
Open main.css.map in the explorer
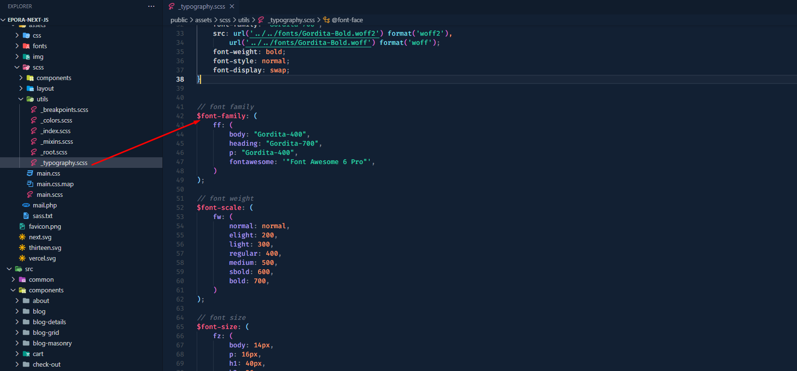coord(55,184)
